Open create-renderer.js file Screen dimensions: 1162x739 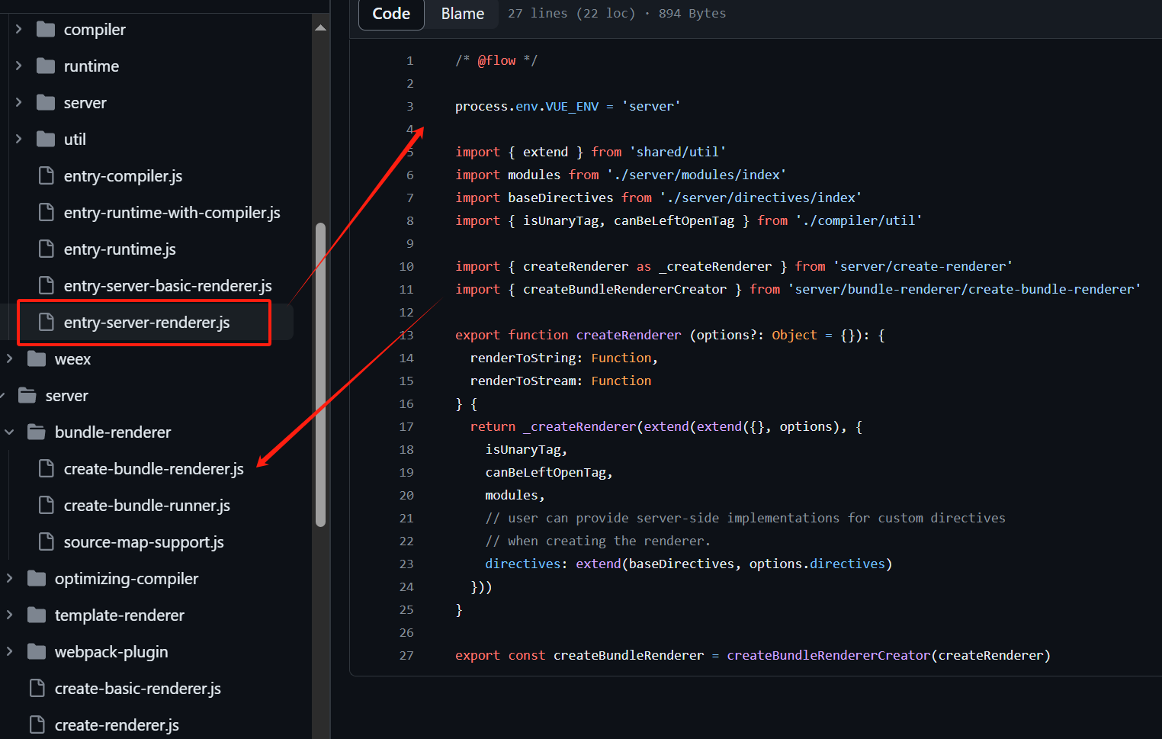click(x=117, y=725)
